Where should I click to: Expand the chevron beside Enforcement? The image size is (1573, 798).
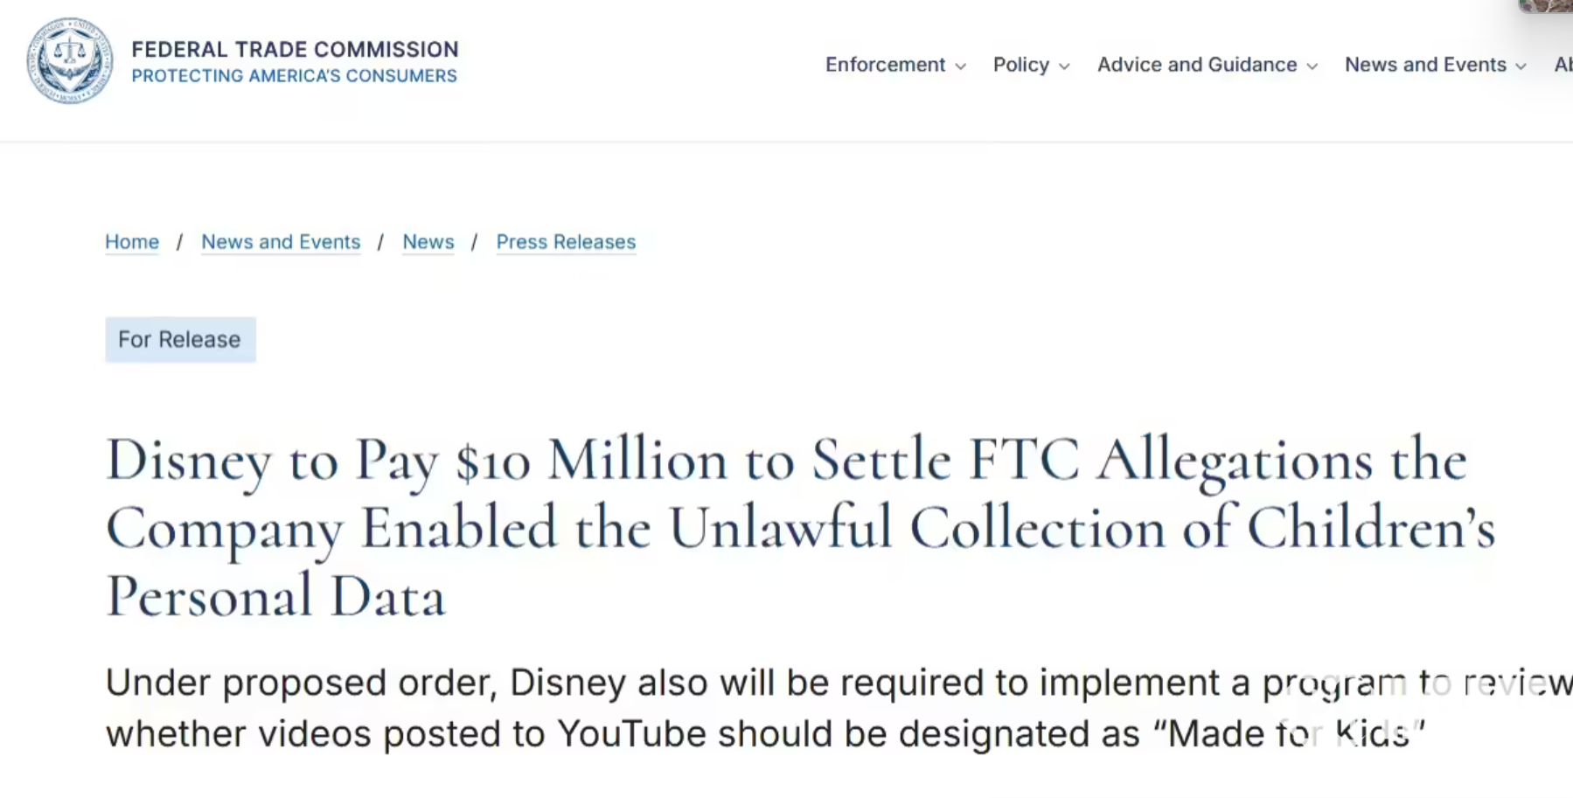pyautogui.click(x=961, y=66)
